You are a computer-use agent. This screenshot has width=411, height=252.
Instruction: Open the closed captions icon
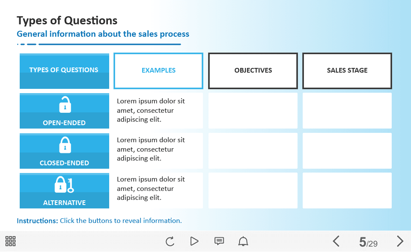(x=219, y=241)
